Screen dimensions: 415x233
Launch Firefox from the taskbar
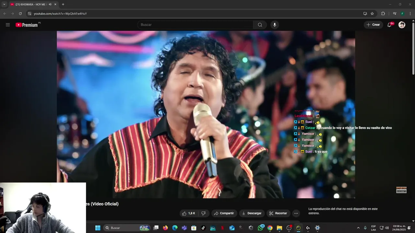(165, 228)
